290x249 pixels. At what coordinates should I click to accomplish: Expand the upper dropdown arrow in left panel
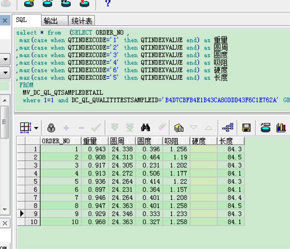pyautogui.click(x=5, y=59)
